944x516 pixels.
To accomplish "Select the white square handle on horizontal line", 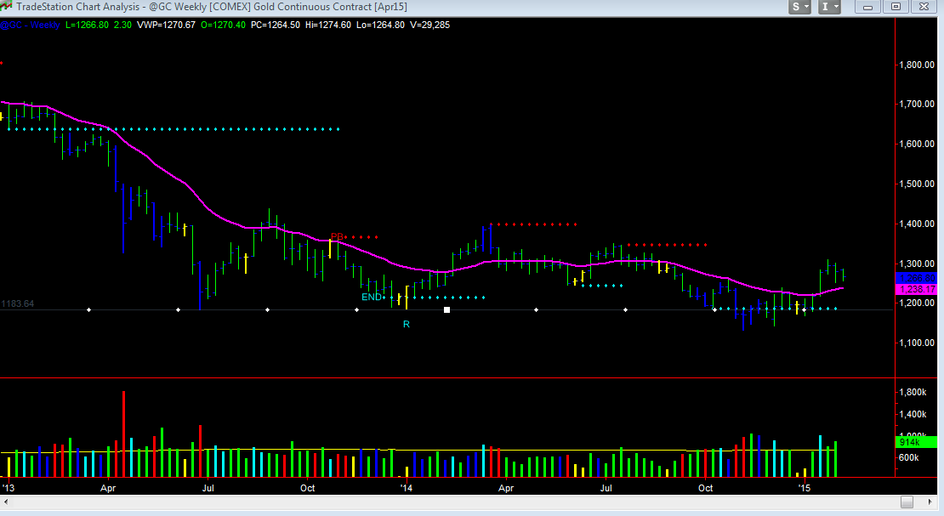I will [x=446, y=310].
